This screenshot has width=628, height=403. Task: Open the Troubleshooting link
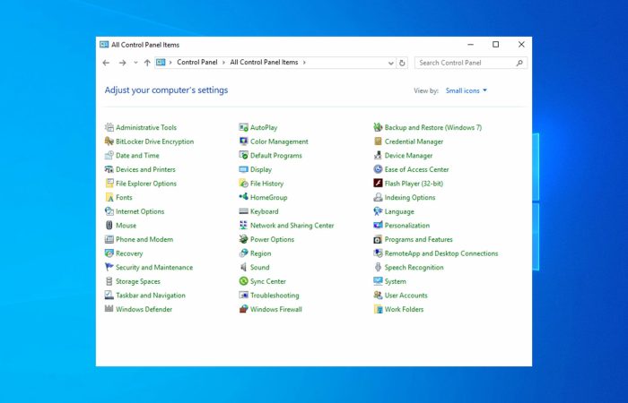tap(275, 296)
